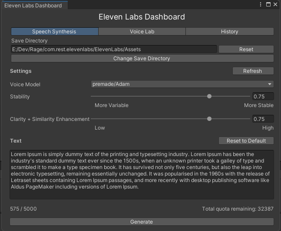Image resolution: width=281 pixels, height=231 pixels.
Task: Select the Eleven Labs Dashboard window tab
Action: tap(33, 5)
